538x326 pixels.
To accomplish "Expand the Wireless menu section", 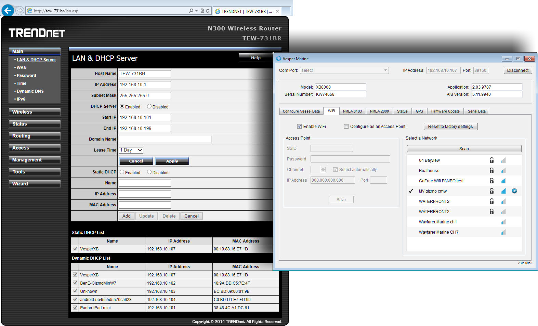I will pos(35,112).
